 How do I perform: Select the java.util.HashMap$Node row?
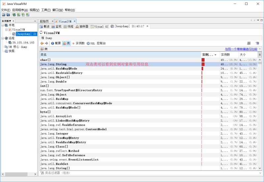point(149,68)
